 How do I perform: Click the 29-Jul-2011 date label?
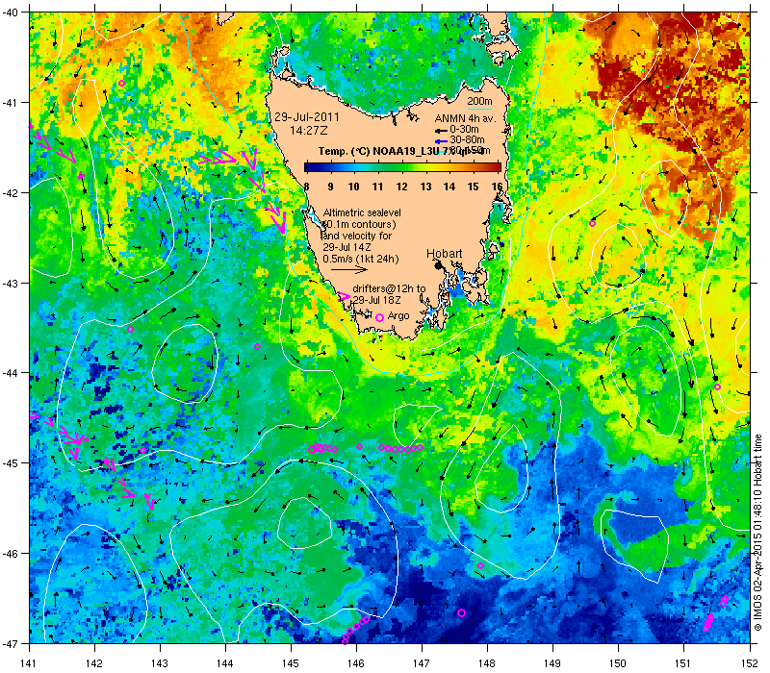[307, 117]
